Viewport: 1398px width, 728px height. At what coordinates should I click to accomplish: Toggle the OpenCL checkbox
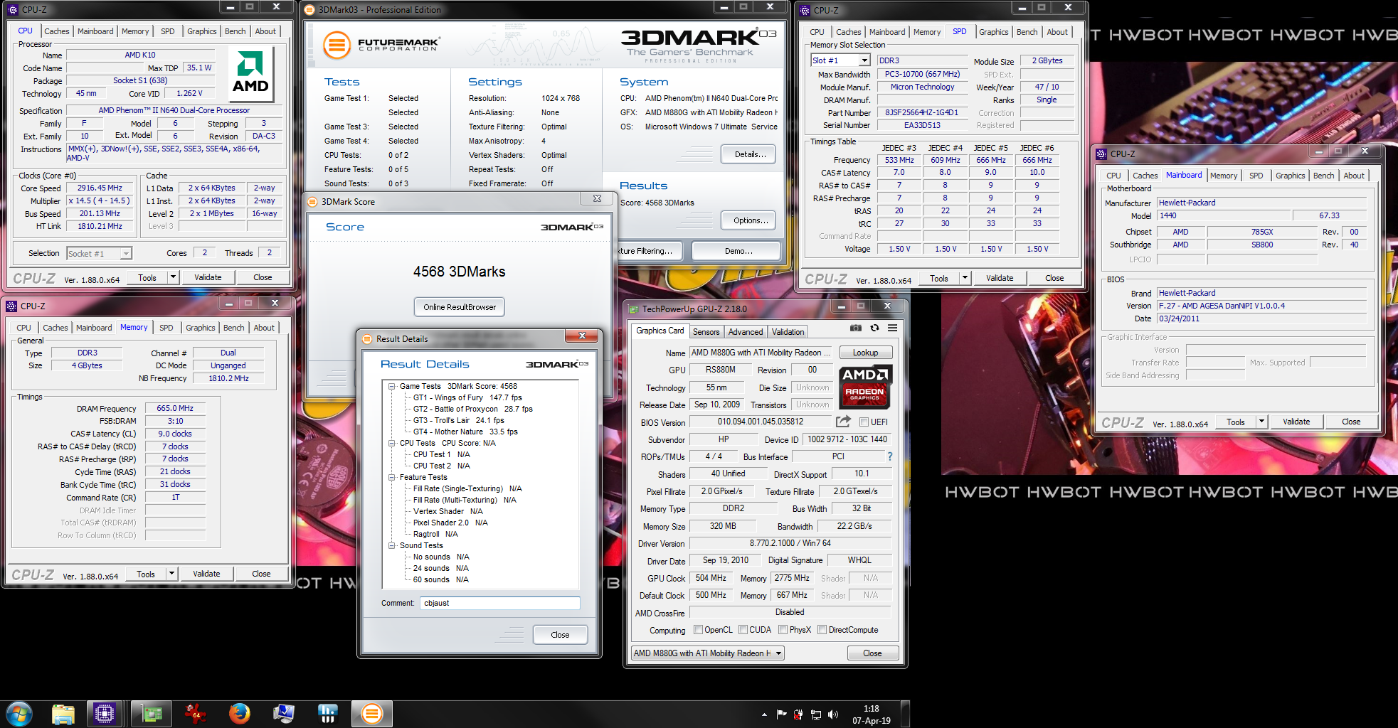(x=698, y=630)
